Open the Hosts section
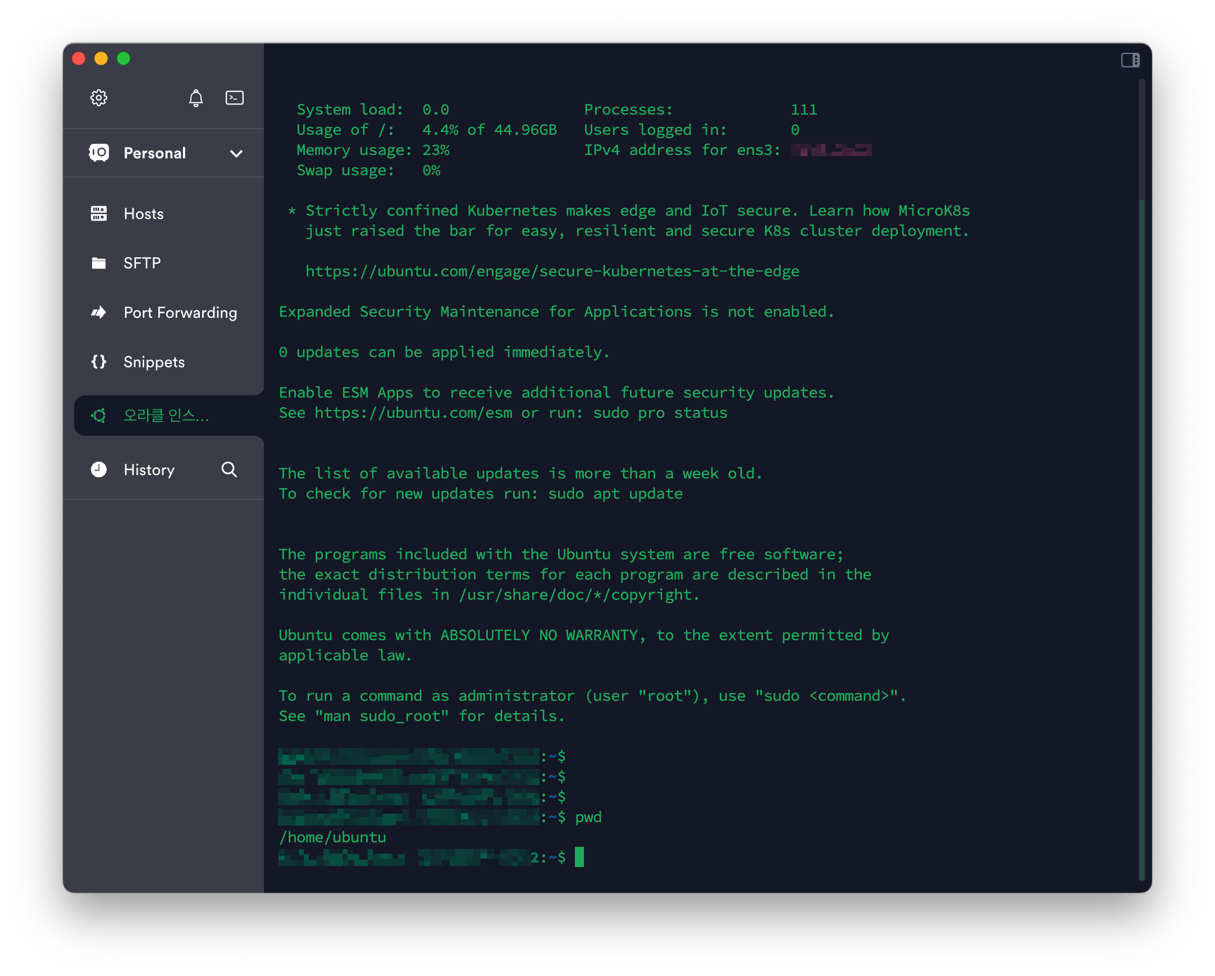This screenshot has width=1215, height=976. point(144,213)
